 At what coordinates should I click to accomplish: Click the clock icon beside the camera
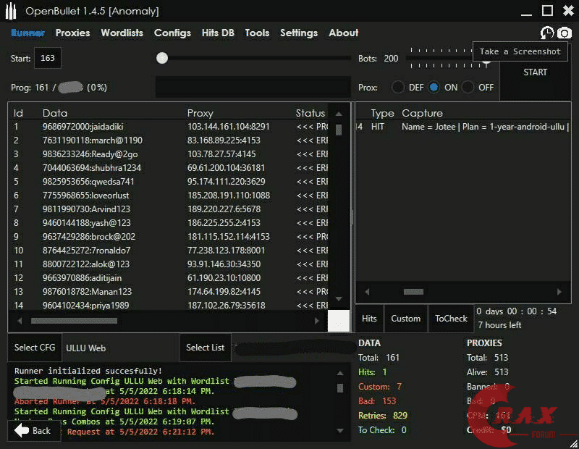click(x=546, y=33)
